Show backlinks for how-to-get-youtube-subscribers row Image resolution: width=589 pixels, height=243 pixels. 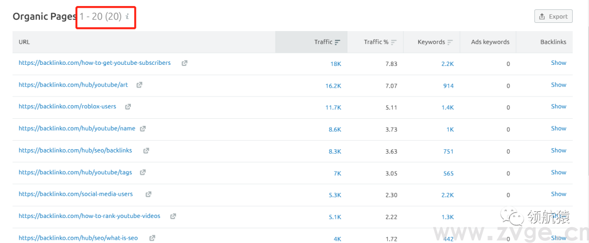(x=558, y=63)
